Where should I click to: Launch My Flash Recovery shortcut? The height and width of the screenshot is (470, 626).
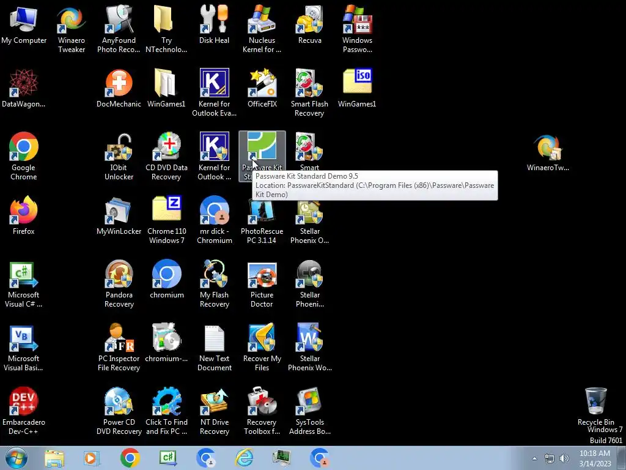[214, 284]
